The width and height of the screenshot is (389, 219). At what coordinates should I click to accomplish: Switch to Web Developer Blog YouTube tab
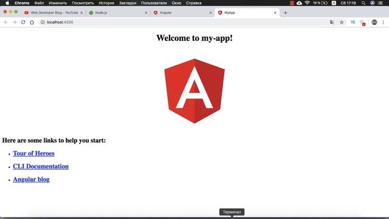point(54,13)
